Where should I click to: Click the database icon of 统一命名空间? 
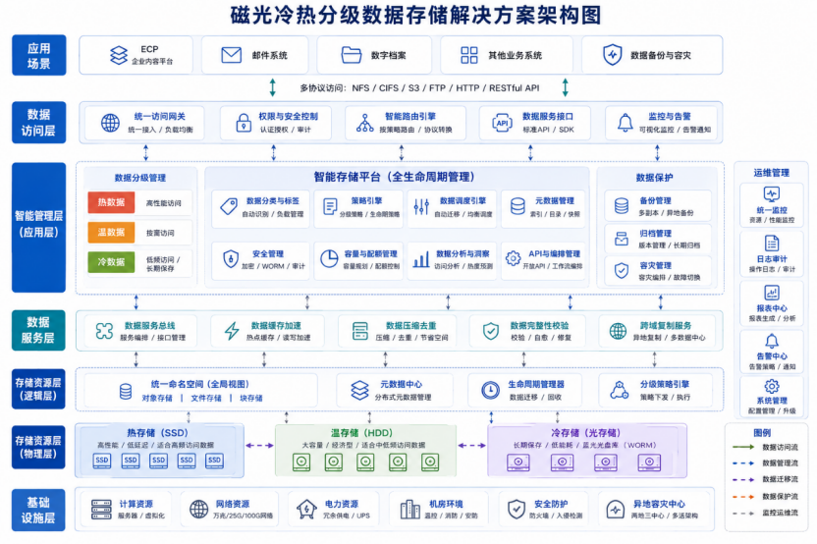pos(126,391)
